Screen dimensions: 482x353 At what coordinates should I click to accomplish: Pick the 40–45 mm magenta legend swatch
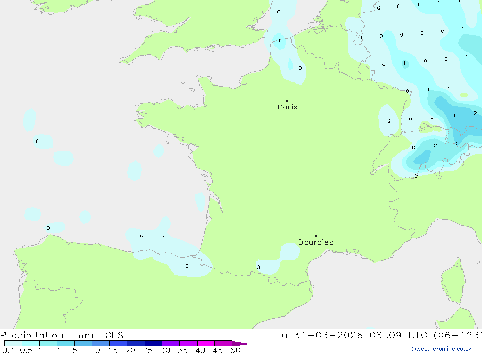[x=206, y=343]
